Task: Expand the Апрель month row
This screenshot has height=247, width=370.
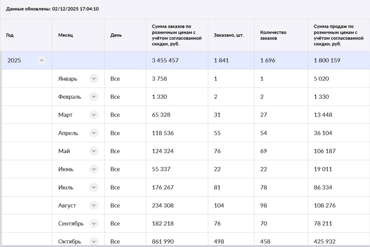Action: 94,133
